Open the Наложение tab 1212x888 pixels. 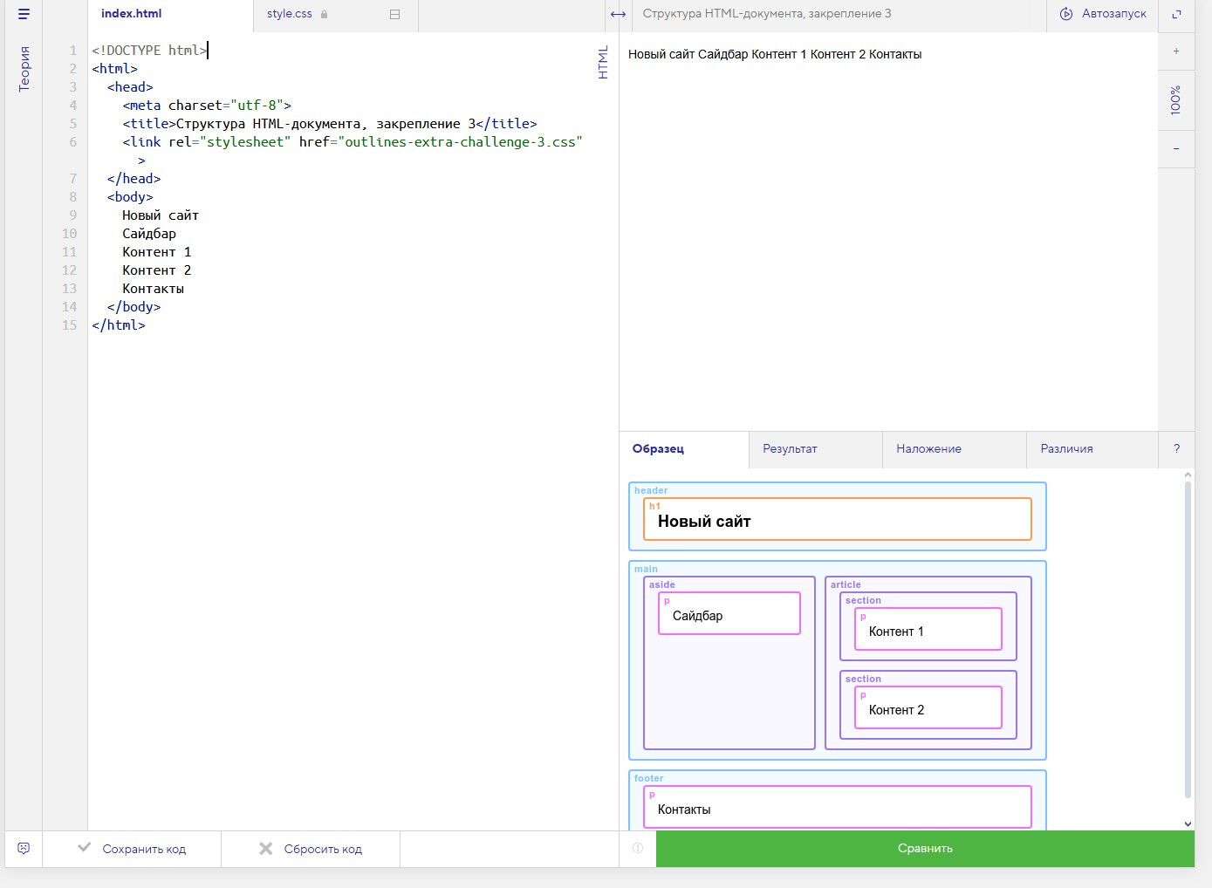928,449
